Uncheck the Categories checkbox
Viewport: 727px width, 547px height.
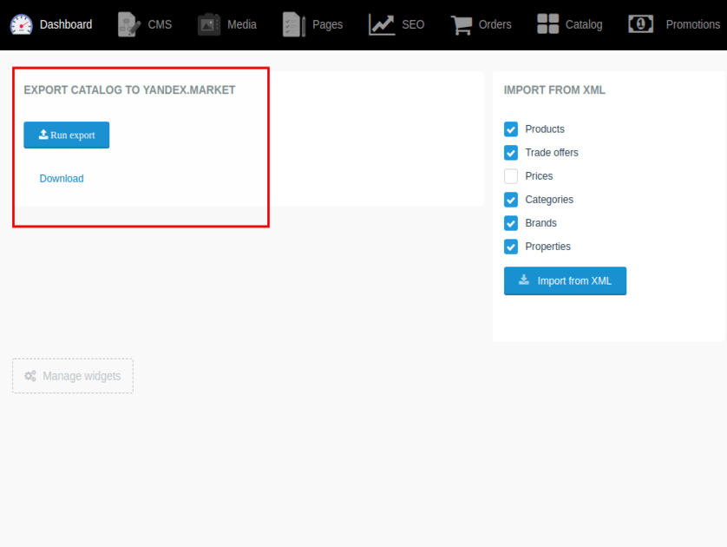point(511,200)
